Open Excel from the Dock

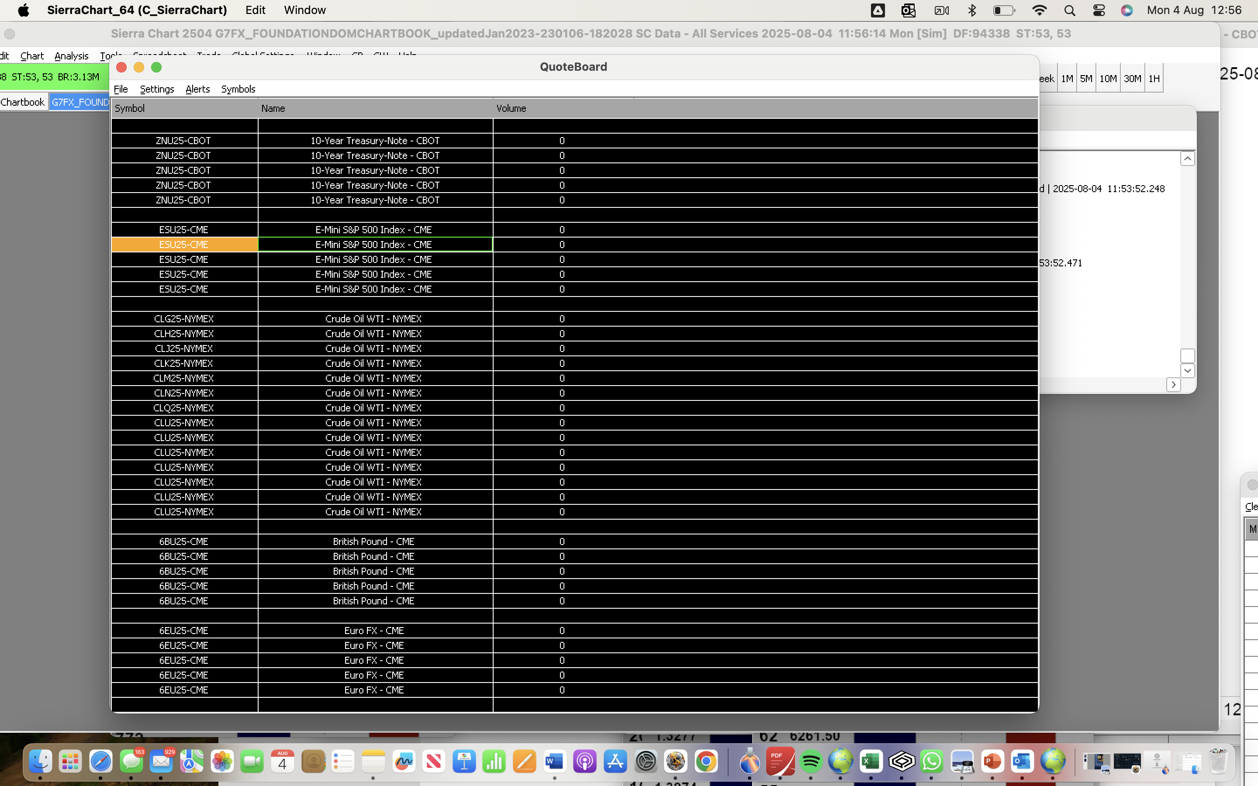[871, 762]
